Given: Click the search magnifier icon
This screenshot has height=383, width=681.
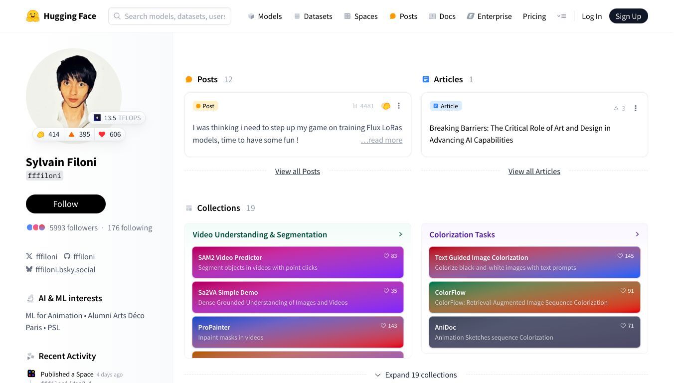Looking at the screenshot, I should pos(117,16).
